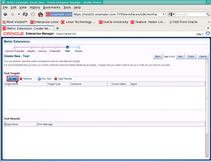Click the Target Type column header
211x162 pixels.
pyautogui.click(x=59, y=84)
